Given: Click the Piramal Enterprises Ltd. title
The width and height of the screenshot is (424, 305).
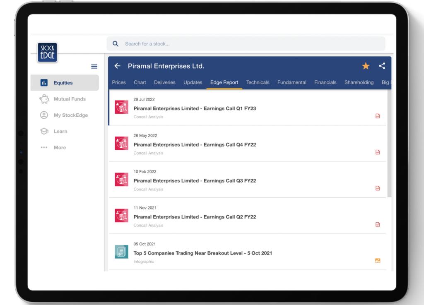Looking at the screenshot, I should pos(166,66).
